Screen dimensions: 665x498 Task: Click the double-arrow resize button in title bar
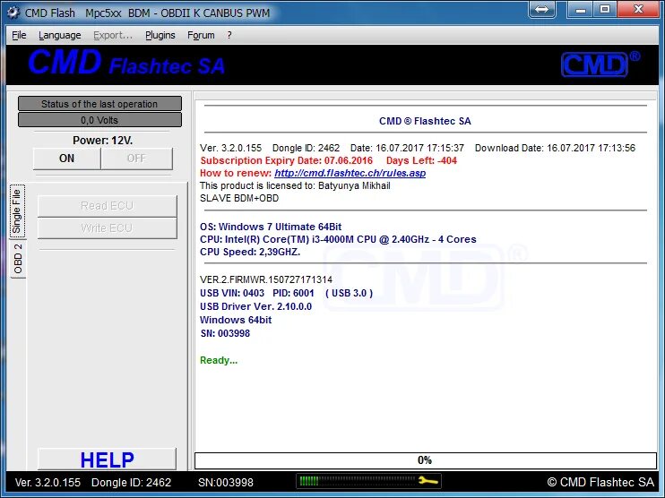(x=542, y=9)
